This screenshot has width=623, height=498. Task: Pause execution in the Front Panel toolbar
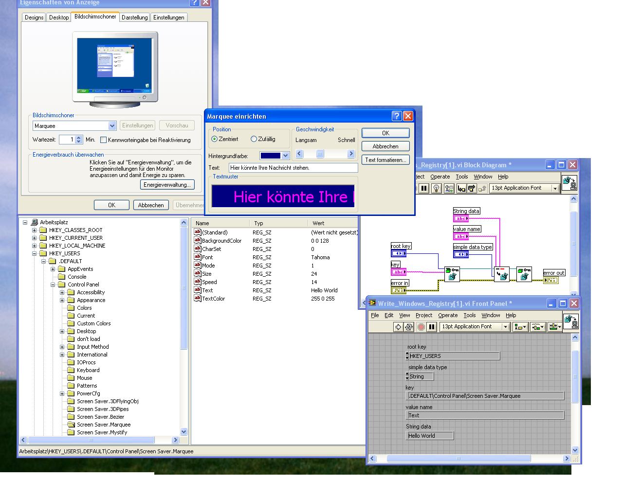pyautogui.click(x=432, y=327)
